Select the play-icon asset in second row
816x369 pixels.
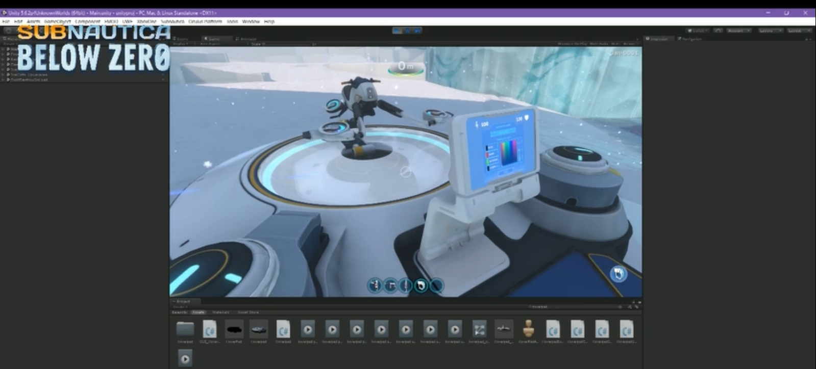pos(185,358)
